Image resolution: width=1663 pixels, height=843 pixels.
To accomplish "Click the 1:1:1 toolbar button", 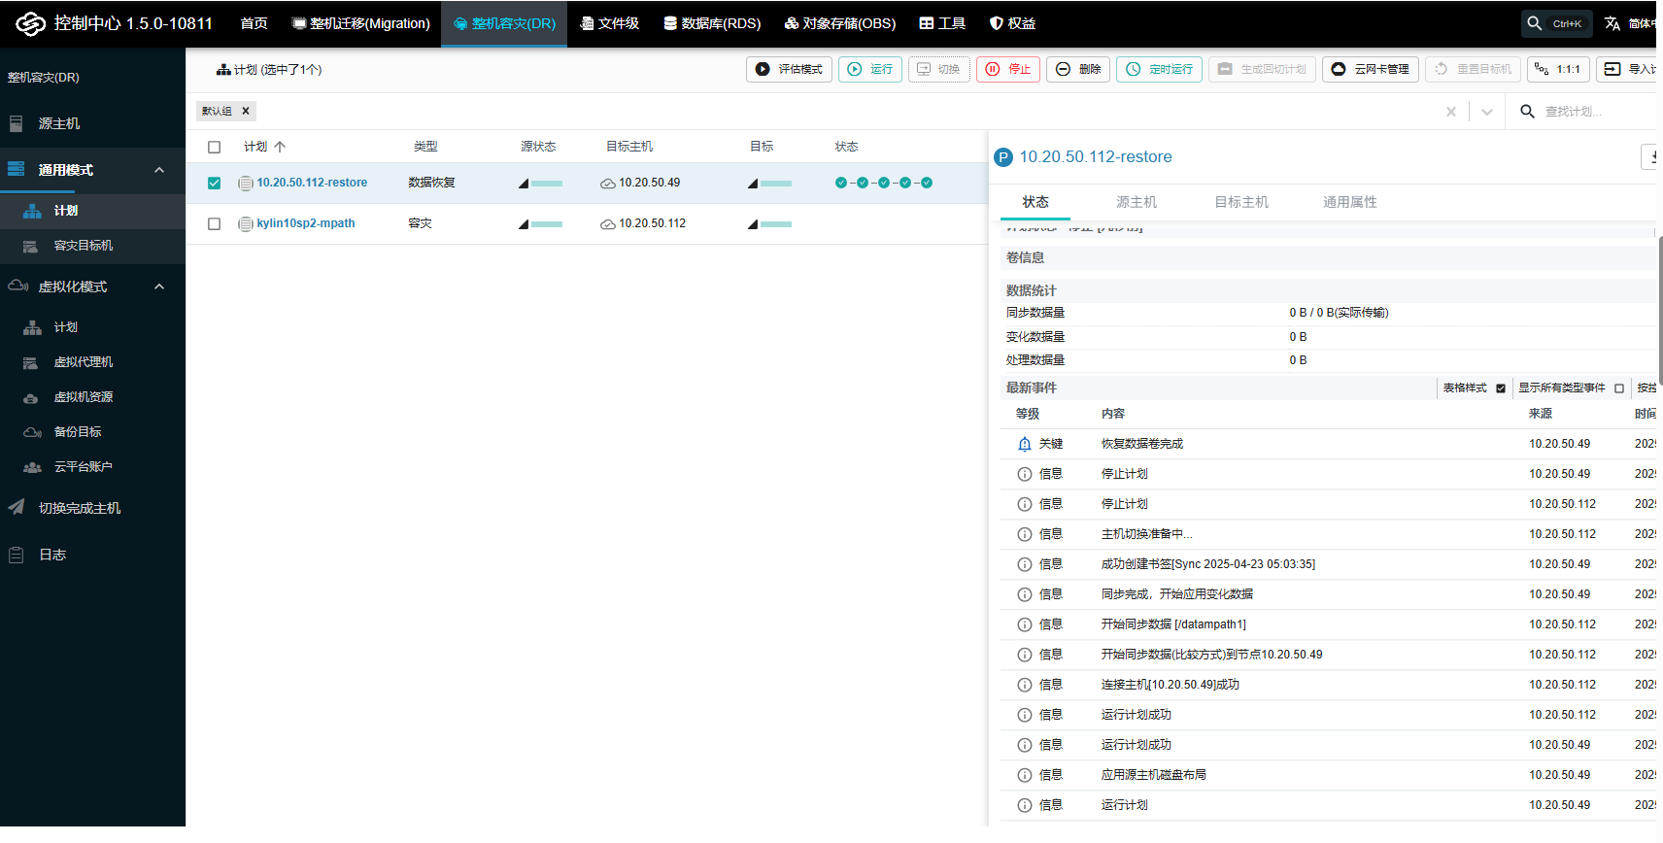I will (x=1557, y=69).
